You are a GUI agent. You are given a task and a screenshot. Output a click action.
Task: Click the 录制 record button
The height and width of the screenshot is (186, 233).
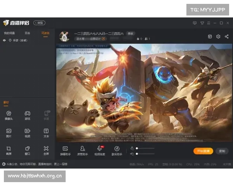coord(222,151)
